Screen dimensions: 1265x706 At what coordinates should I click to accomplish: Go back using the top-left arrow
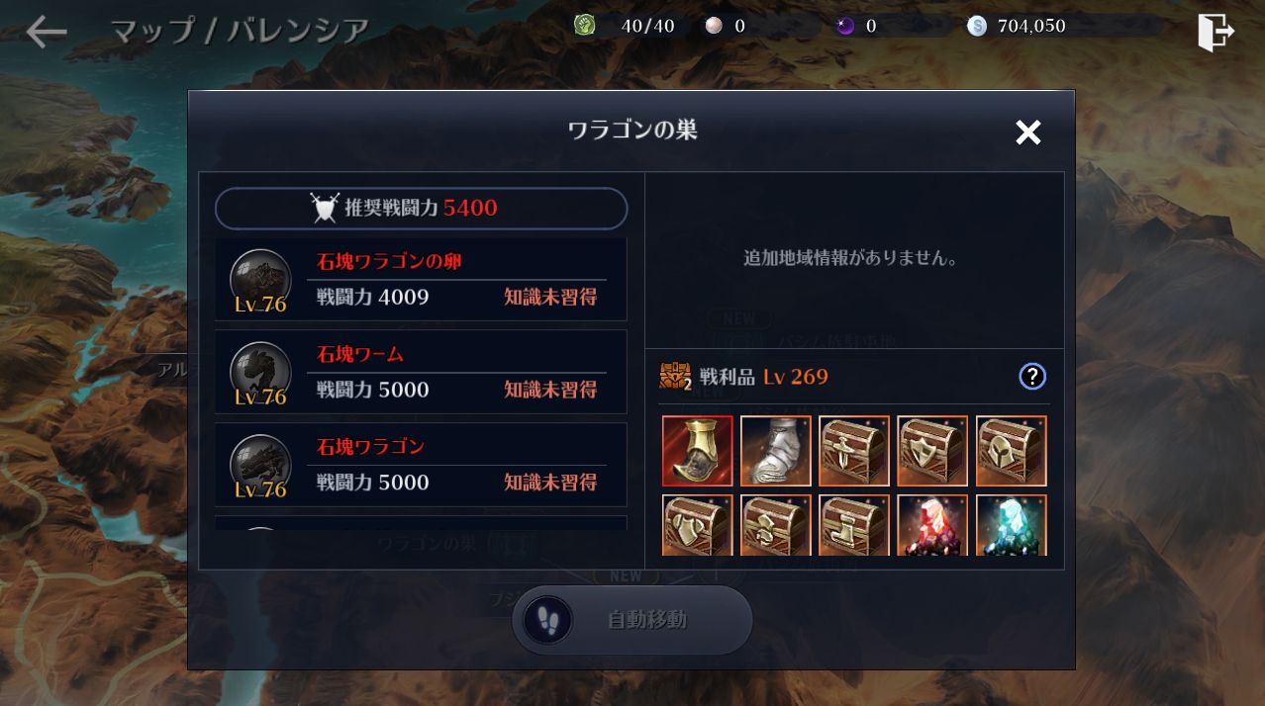point(47,32)
